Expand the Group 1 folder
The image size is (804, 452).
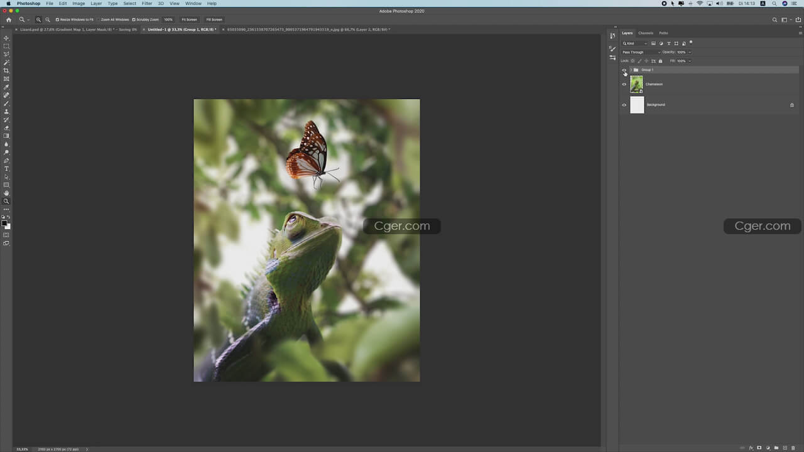(x=631, y=70)
